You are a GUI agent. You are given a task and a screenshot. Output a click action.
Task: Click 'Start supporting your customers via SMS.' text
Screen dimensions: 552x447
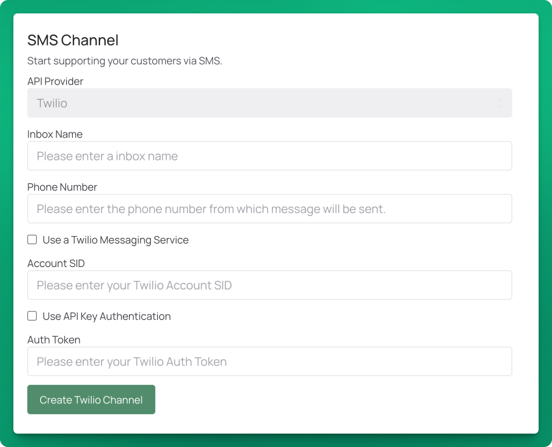coord(125,61)
